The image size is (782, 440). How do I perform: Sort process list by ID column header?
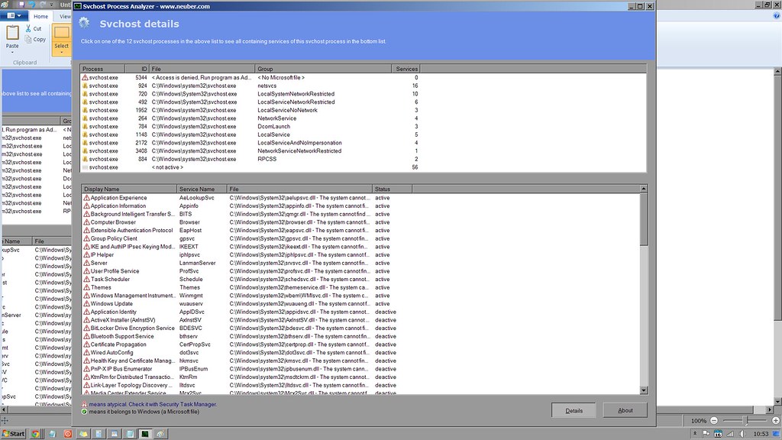pos(137,69)
